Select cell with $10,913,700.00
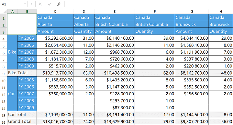Viewport: 233px width, 125px height. click(55, 73)
